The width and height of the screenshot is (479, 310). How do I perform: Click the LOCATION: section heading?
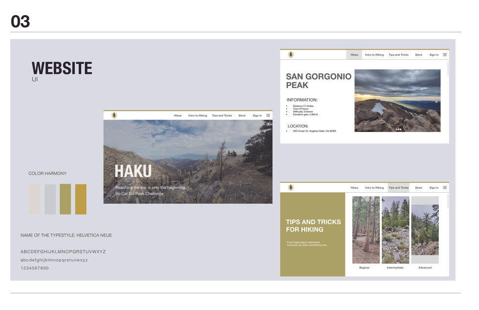[298, 126]
